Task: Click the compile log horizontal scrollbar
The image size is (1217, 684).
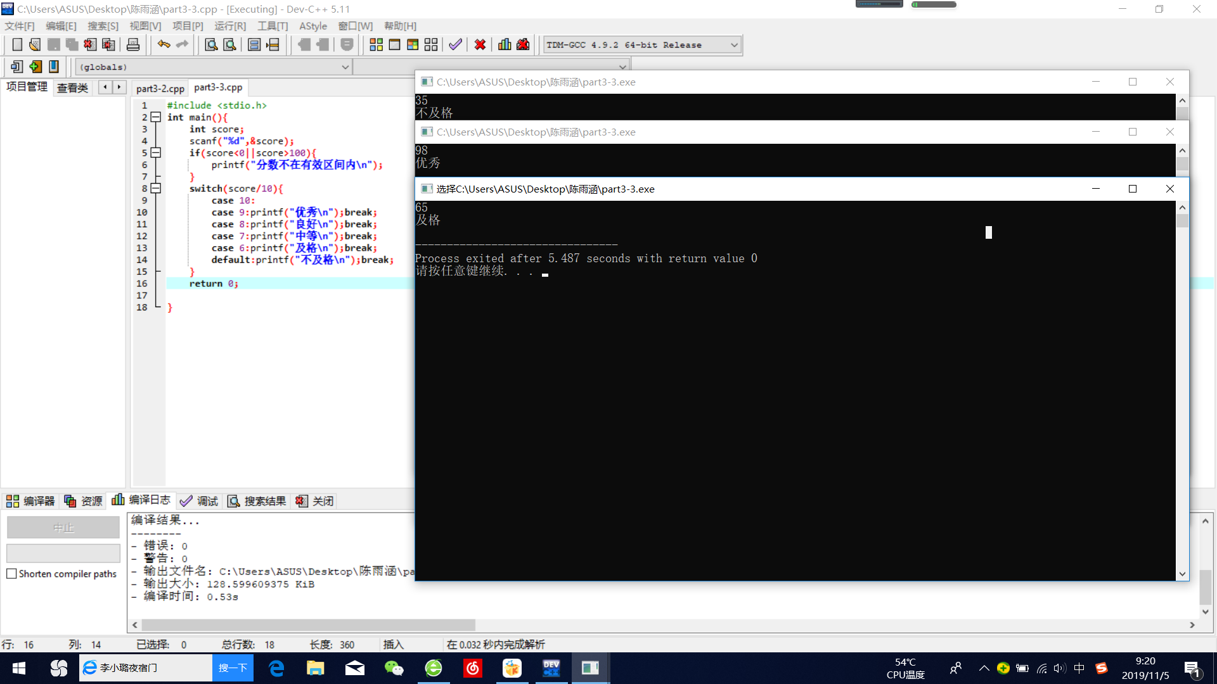Action: click(308, 624)
